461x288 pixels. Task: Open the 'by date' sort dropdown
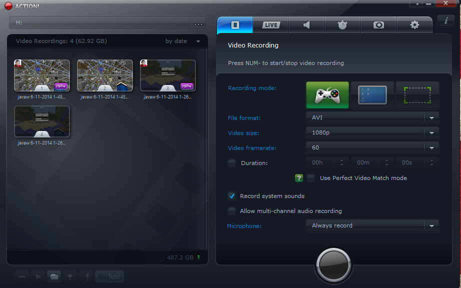pyautogui.click(x=183, y=41)
